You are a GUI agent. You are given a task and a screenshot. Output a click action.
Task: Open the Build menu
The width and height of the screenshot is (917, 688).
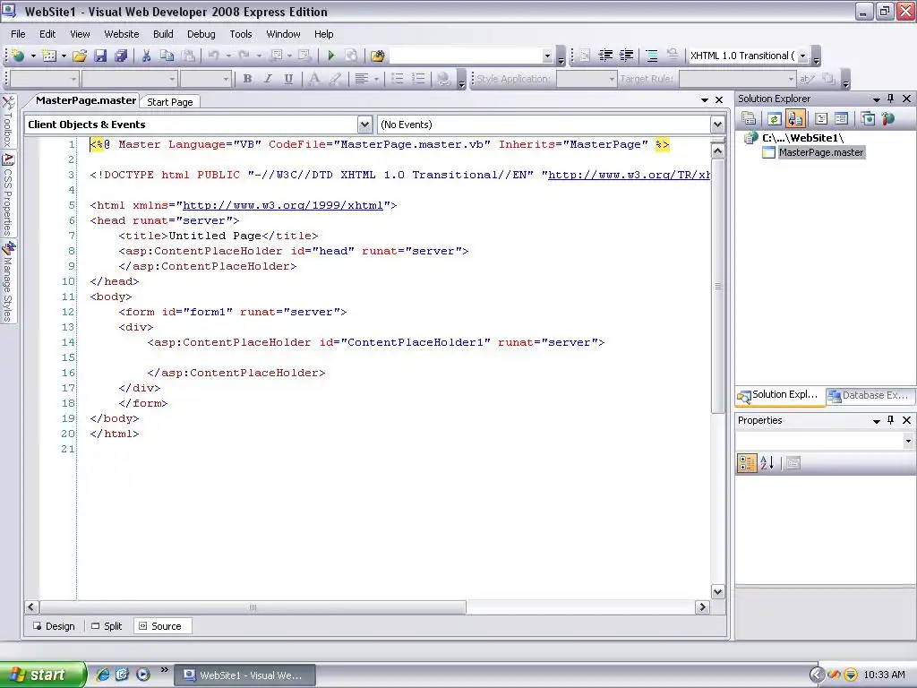[163, 34]
